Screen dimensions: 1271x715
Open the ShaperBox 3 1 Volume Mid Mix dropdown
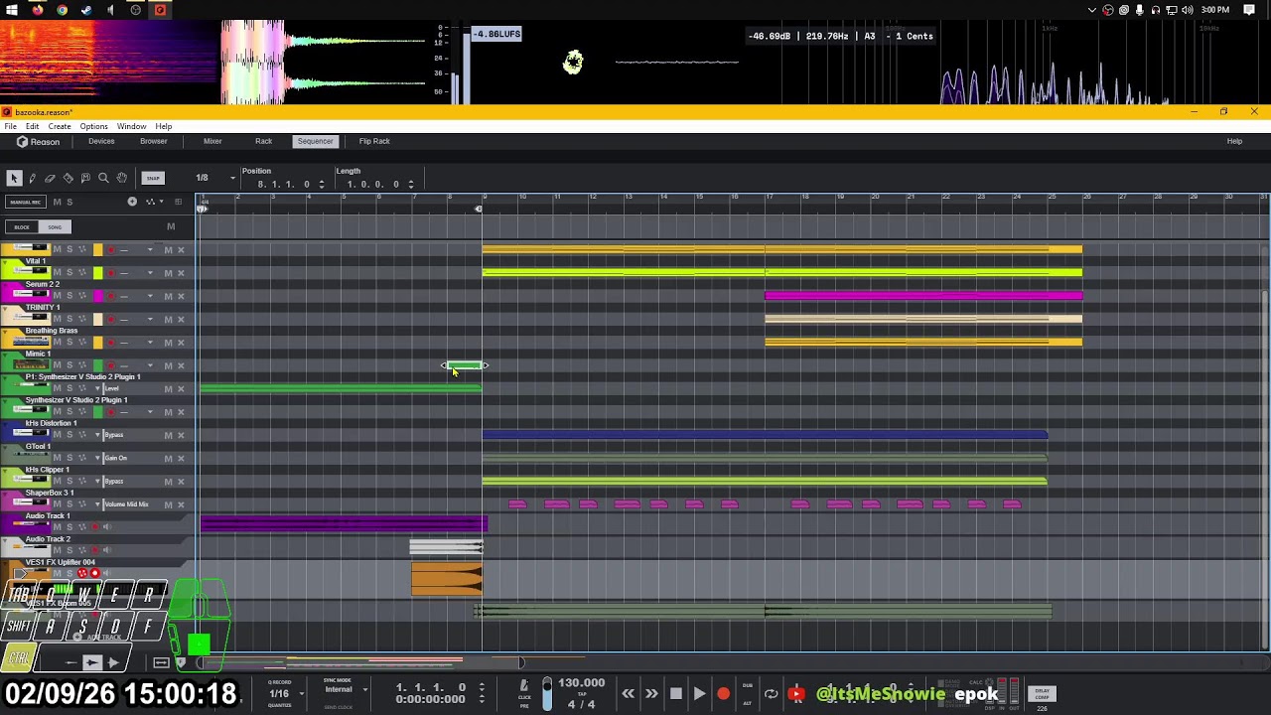(x=98, y=504)
